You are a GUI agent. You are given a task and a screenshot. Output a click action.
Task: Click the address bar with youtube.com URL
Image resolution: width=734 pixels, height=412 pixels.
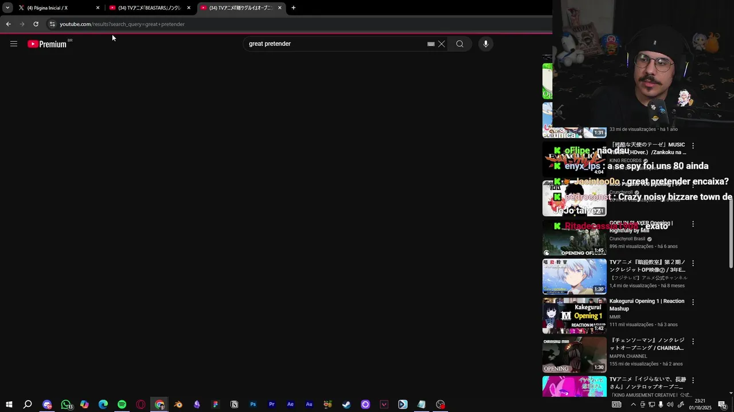tap(298, 24)
